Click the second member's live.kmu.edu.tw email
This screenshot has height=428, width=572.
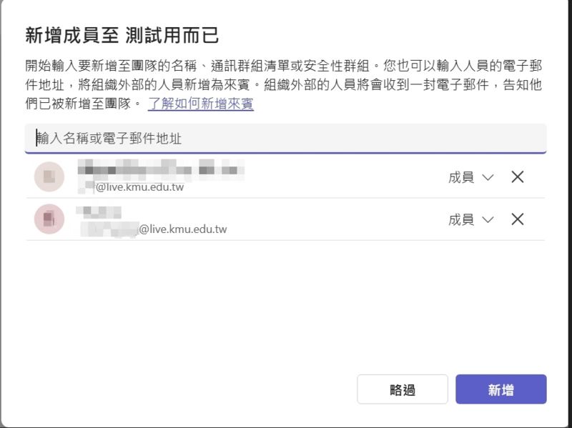pos(182,229)
